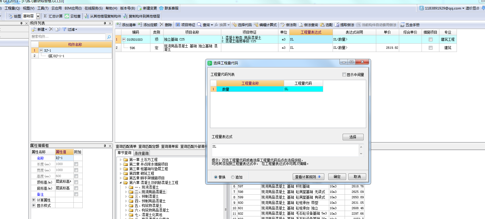Click 选择 button in dialog

(x=353, y=137)
